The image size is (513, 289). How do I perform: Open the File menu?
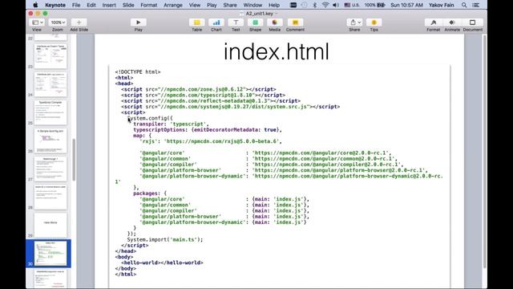[76, 5]
